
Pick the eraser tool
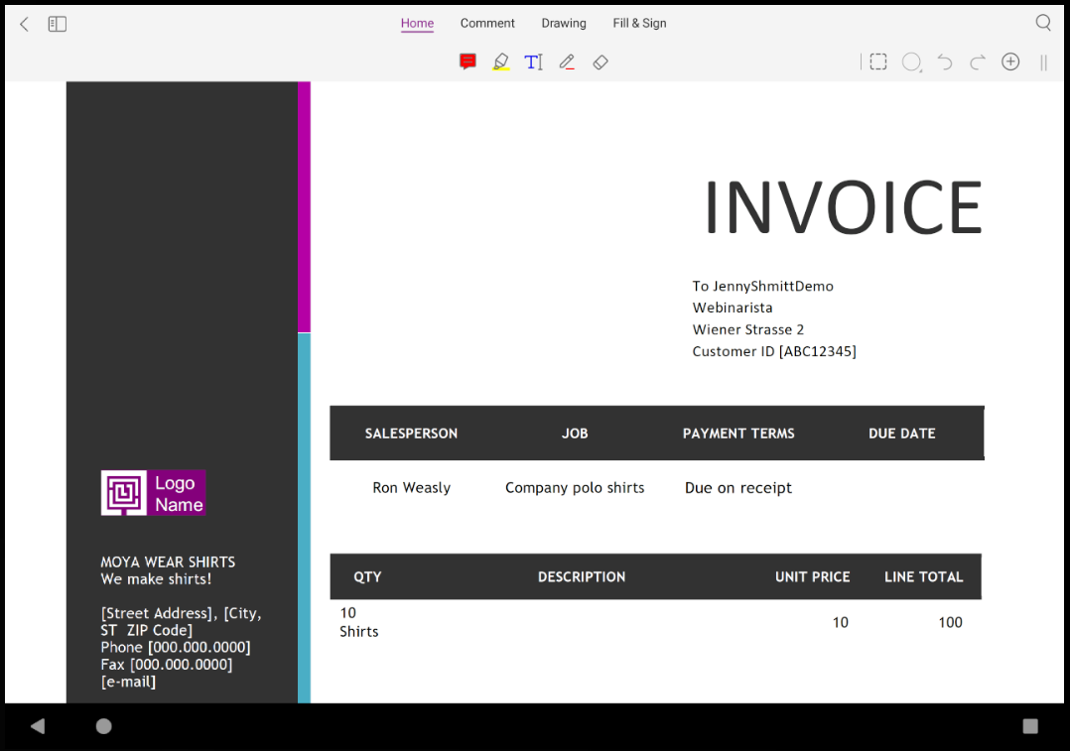point(600,63)
